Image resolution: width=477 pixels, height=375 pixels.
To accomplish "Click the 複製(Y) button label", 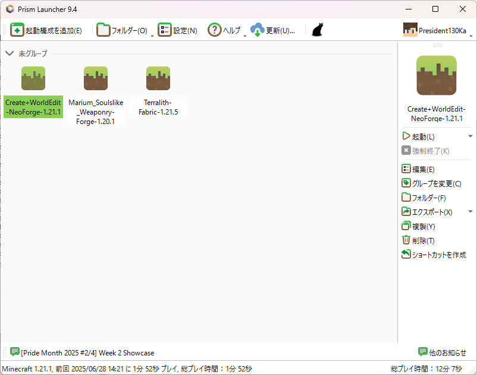I will pos(423,226).
